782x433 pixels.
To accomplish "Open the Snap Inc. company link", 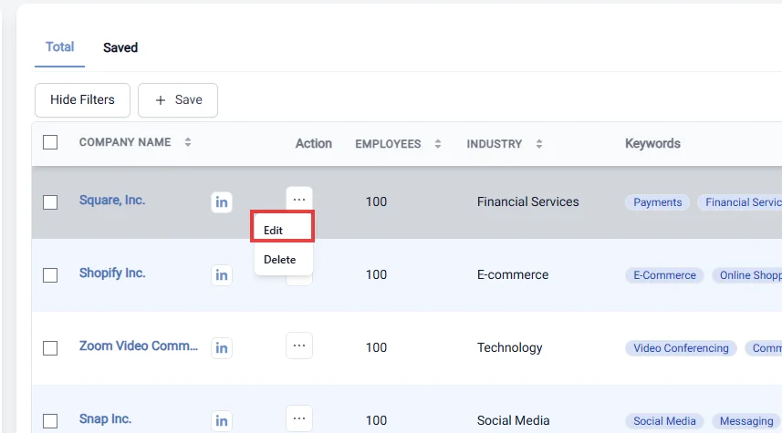I will tap(105, 418).
